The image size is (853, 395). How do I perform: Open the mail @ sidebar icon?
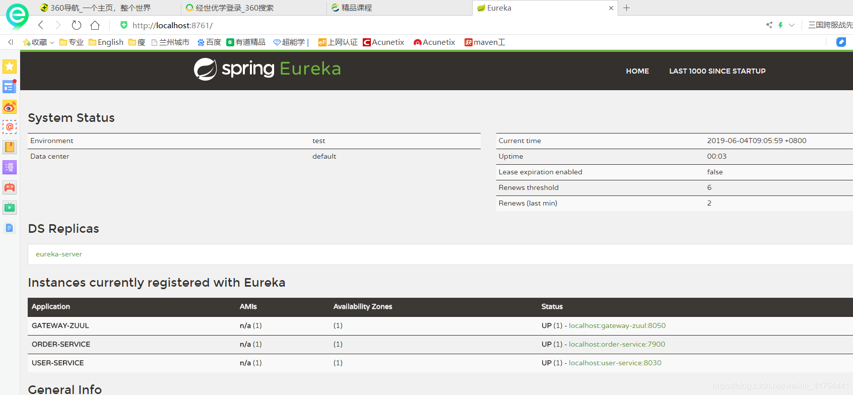point(10,127)
